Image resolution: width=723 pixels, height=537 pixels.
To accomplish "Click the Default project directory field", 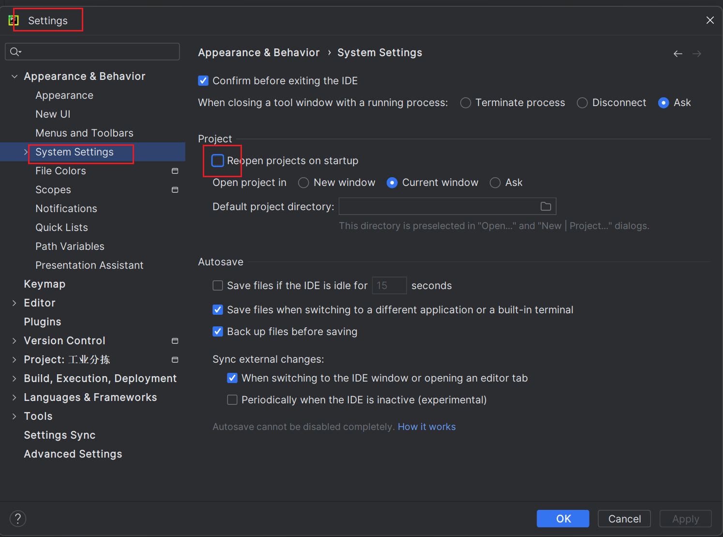I will click(x=438, y=207).
